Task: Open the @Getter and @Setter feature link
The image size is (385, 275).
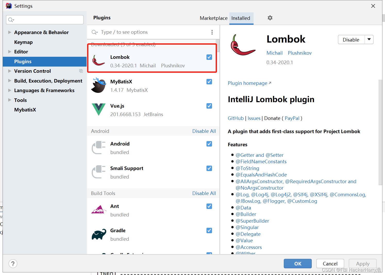Action: click(x=260, y=155)
